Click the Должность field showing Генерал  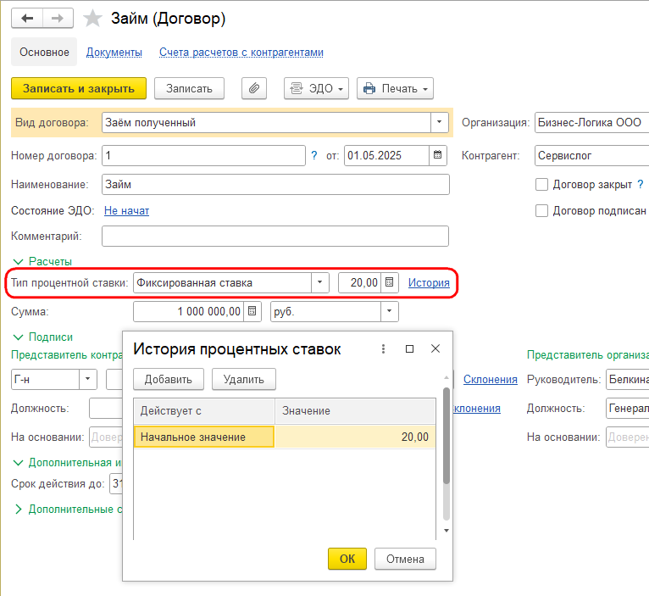click(628, 409)
